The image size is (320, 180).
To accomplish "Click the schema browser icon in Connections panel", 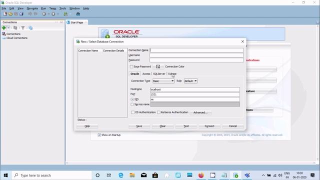I will 30,28.
